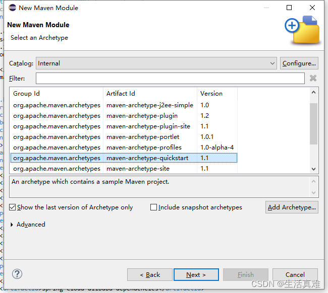This screenshot has width=328, height=293.
Task: Sort by the Version column header
Action: (217, 94)
